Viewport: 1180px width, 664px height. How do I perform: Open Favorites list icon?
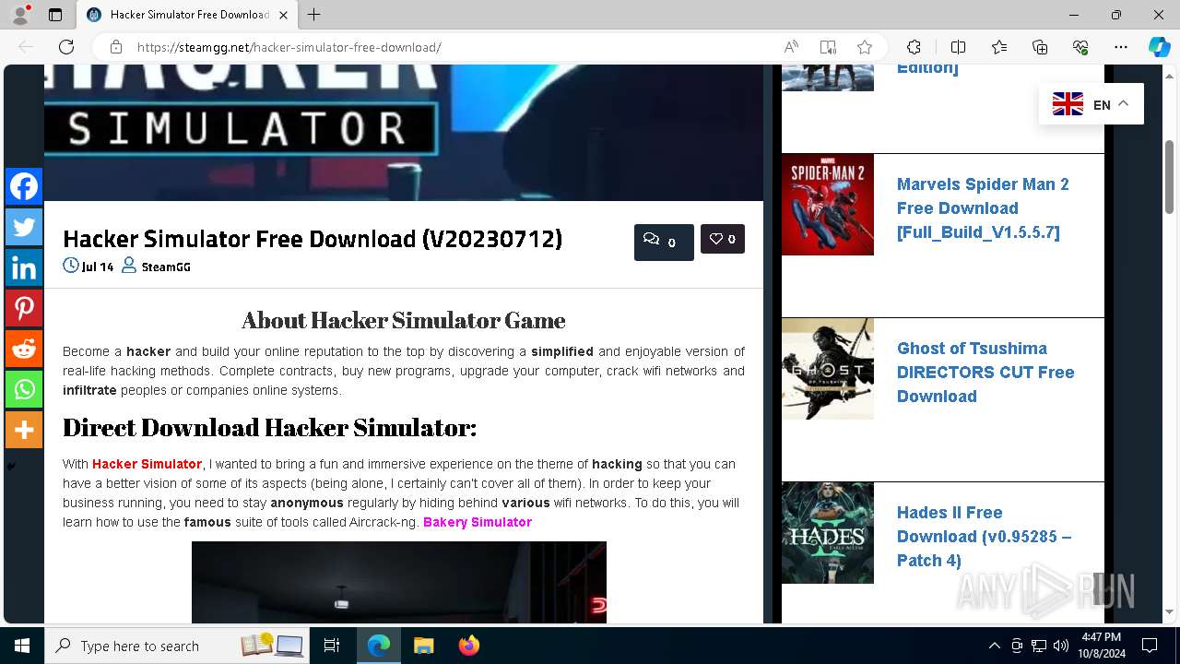[999, 47]
